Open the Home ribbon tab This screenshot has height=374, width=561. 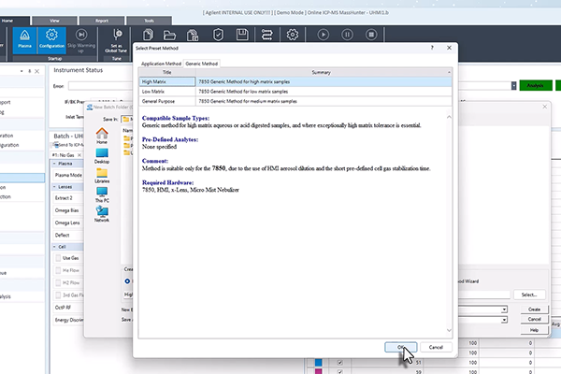(x=14, y=21)
